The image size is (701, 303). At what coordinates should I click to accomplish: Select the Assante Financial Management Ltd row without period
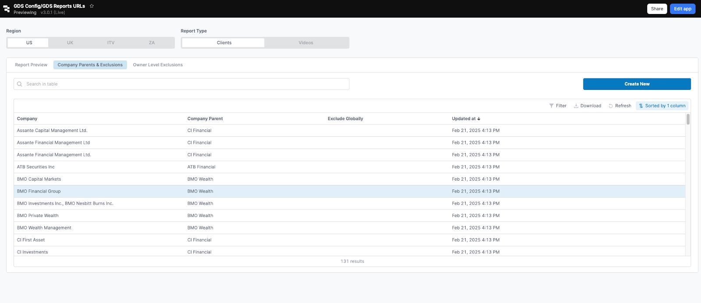tap(350, 143)
